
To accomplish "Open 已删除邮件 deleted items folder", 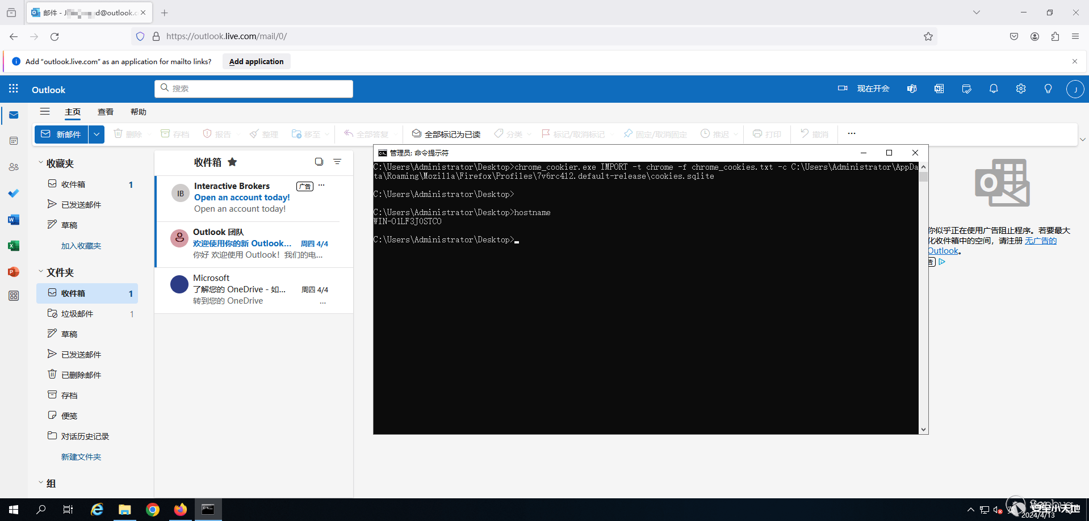I will point(87,375).
